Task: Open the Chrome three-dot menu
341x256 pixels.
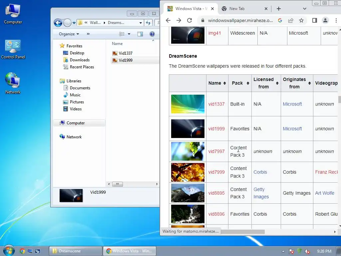Action: (336, 20)
